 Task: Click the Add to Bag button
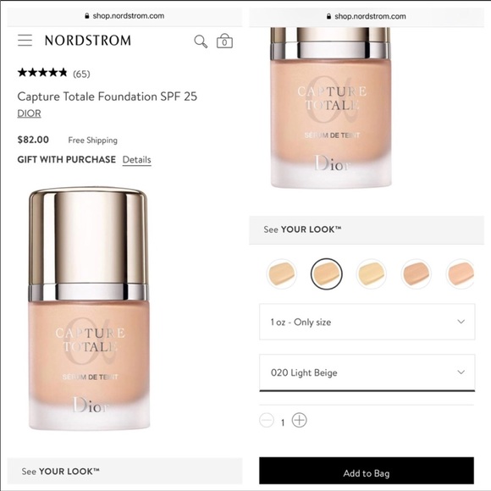(367, 471)
